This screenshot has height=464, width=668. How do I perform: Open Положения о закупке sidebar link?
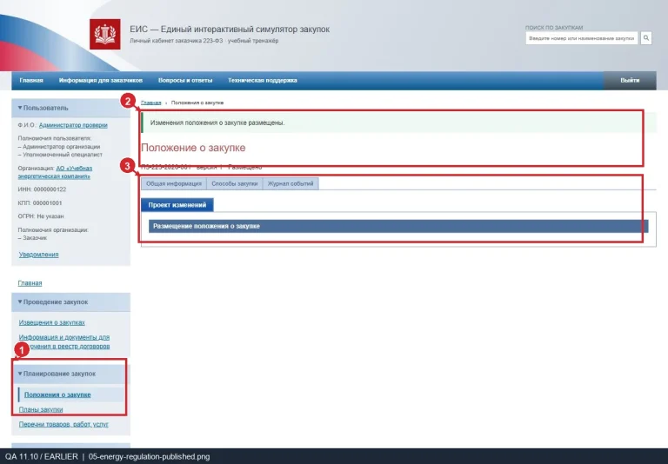point(57,394)
